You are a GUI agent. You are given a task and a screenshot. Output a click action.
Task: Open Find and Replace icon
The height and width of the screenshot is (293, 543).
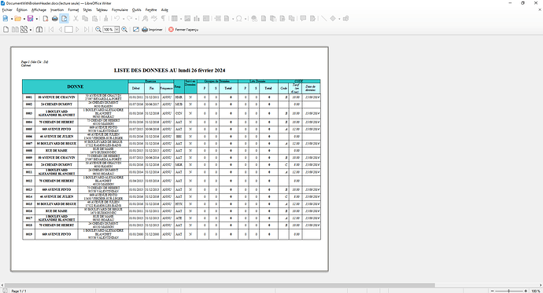pos(145,19)
